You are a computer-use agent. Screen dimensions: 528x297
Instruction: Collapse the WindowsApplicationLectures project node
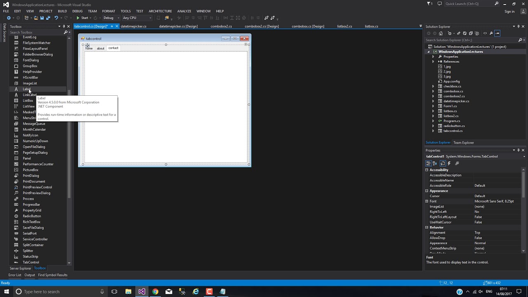[429, 52]
